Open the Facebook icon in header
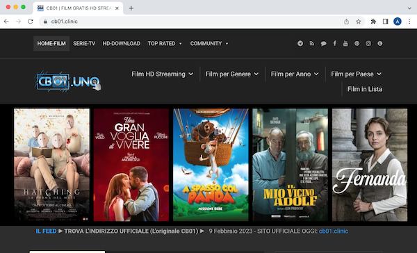 pyautogui.click(x=335, y=43)
